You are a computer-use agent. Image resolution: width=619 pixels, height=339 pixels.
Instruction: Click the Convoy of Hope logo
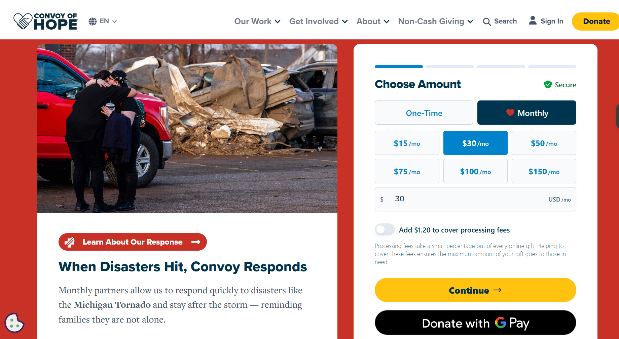(x=46, y=21)
